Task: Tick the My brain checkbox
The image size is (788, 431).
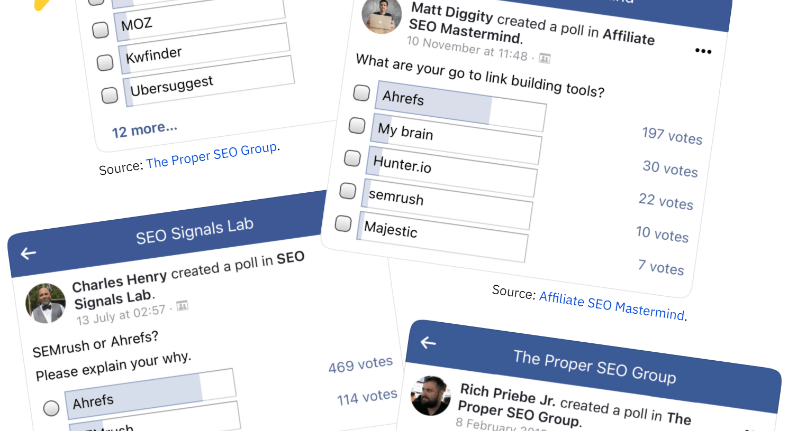Action: 357,125
